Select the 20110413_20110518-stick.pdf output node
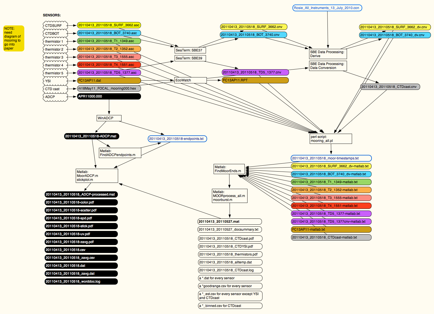Viewport: 434px width, 314px height. coord(81,226)
